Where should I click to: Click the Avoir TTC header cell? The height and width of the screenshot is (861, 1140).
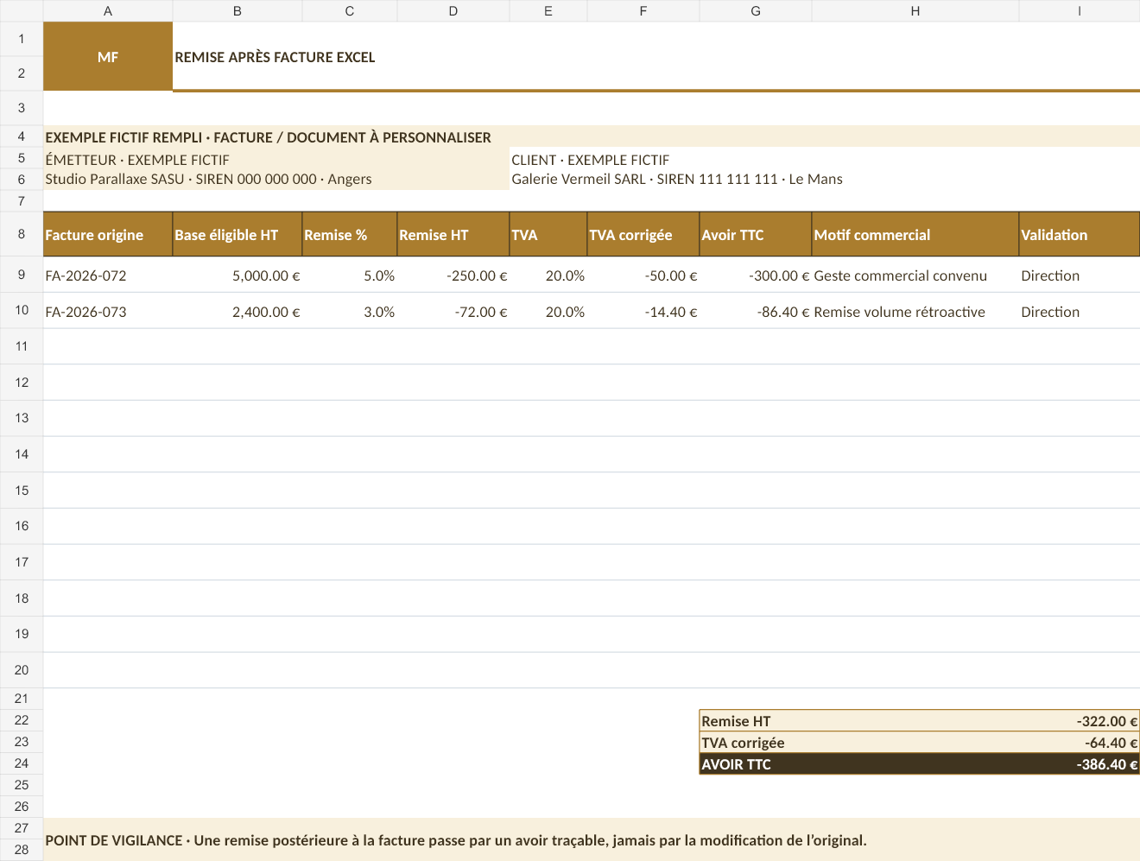(756, 234)
